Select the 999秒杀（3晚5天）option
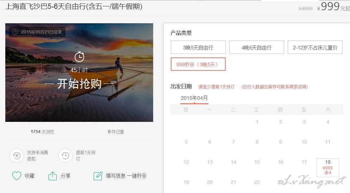The height and width of the screenshot is (193, 350). point(198,64)
